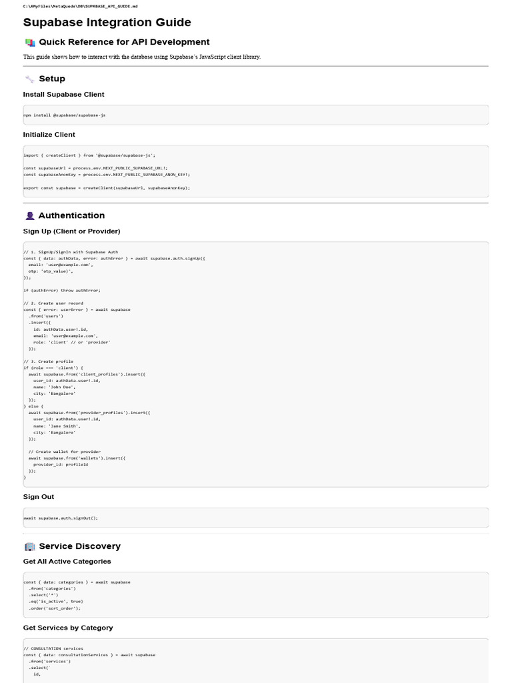Click the Sign Up (Client or Provider) subheading
The width and height of the screenshot is (512, 683).
[x=71, y=231]
